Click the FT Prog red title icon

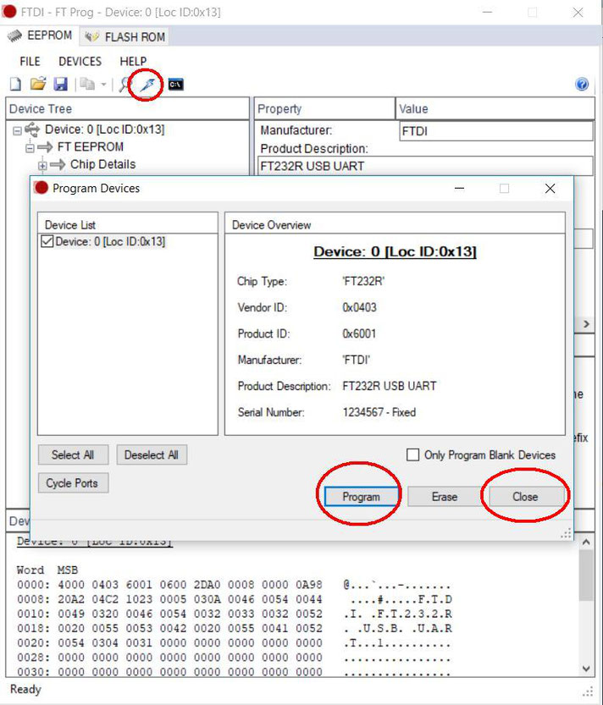click(x=9, y=12)
